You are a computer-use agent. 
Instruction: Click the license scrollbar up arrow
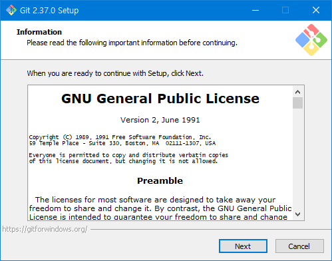[297, 92]
